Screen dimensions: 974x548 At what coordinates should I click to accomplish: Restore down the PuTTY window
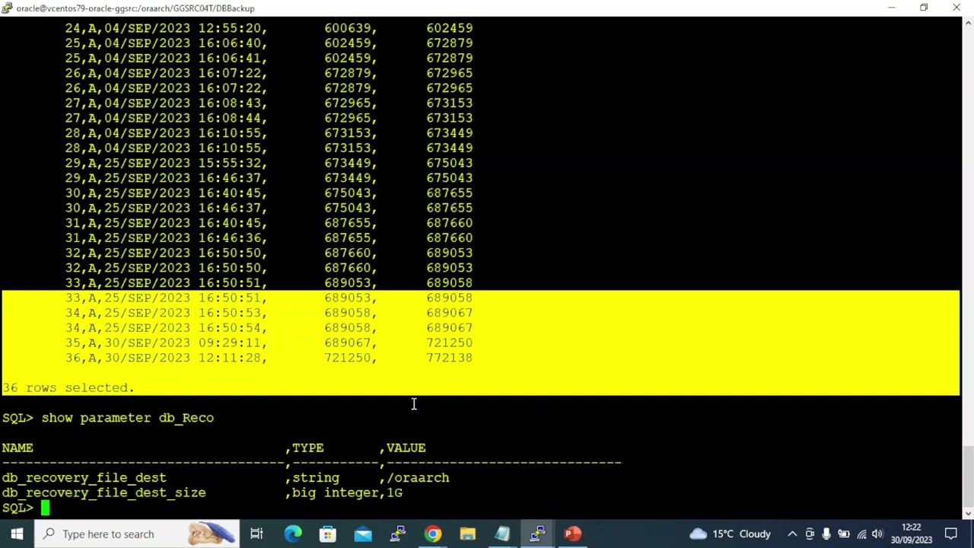click(924, 8)
